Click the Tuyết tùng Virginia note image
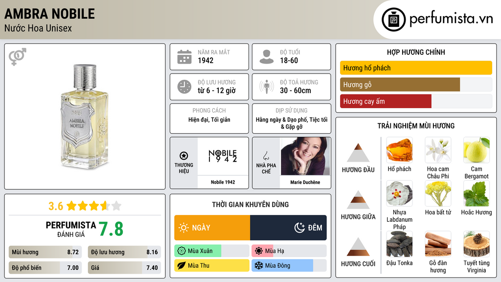 477,244
